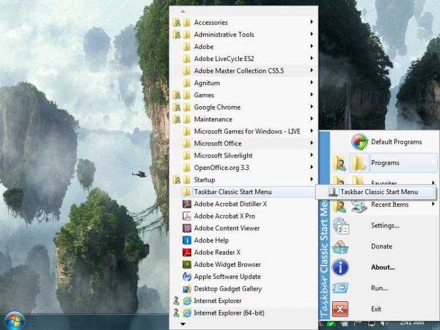The width and height of the screenshot is (440, 330).
Task: Click the Default Programs shield icon
Action: (x=360, y=142)
